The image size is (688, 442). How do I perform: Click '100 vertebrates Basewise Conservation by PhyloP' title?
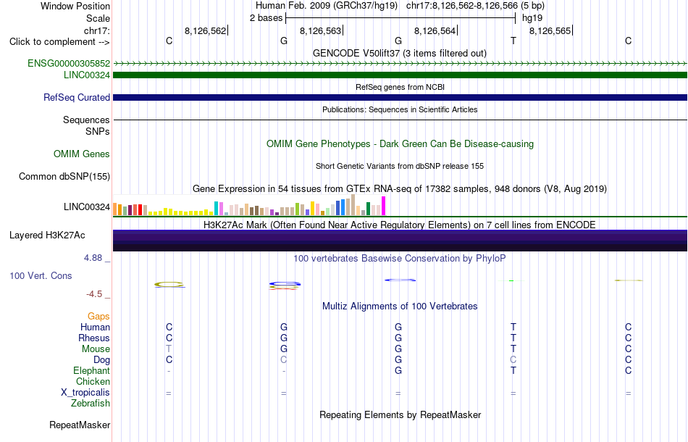point(399,258)
